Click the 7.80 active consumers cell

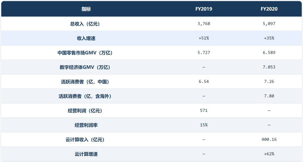[x=269, y=96]
